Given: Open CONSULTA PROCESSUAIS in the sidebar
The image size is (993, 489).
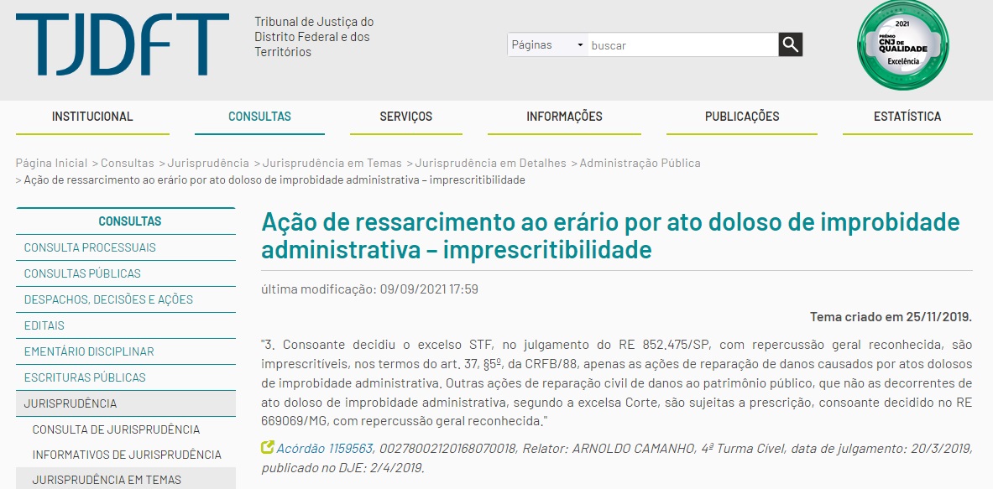Looking at the screenshot, I should (125, 247).
